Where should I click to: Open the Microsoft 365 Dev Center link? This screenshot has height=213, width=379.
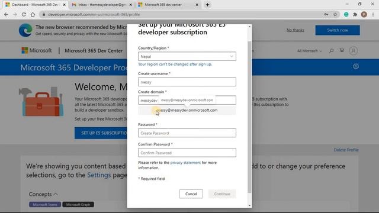click(94, 51)
